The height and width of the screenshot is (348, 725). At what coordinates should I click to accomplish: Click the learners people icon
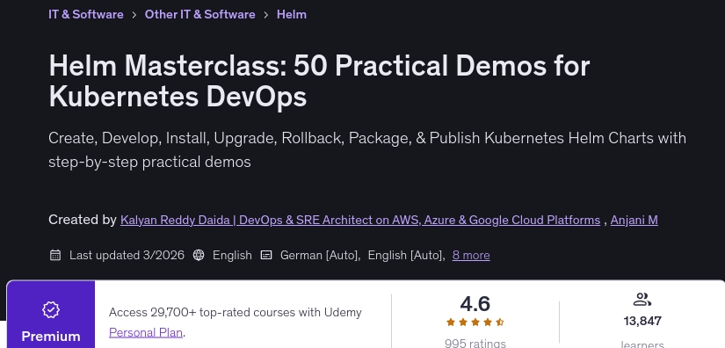[x=642, y=300]
